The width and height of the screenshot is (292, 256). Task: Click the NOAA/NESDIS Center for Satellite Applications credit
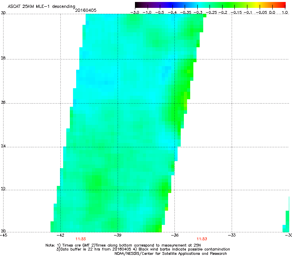click(x=170, y=254)
